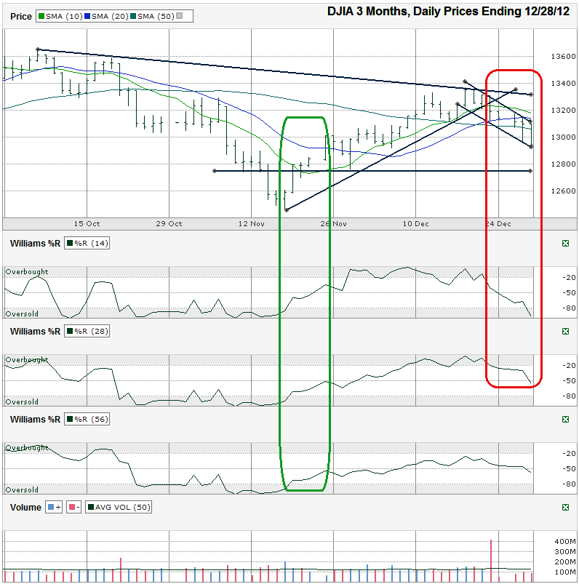The image size is (579, 584).
Task: Click the Volume up-day (+) legend box
Action: pyautogui.click(x=54, y=508)
